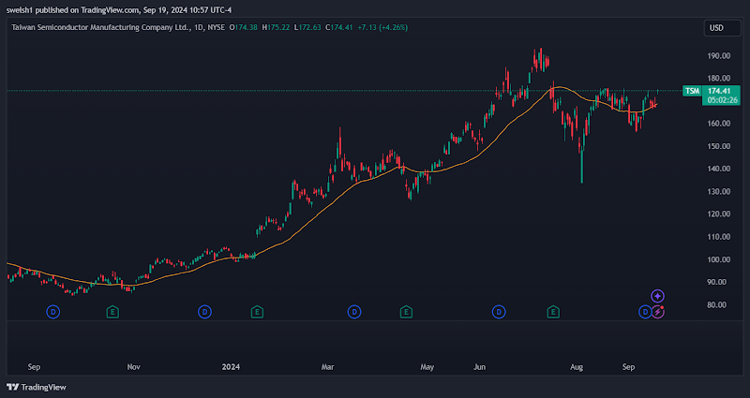Click the Aug label on time axis
The width and height of the screenshot is (750, 398).
pos(577,367)
